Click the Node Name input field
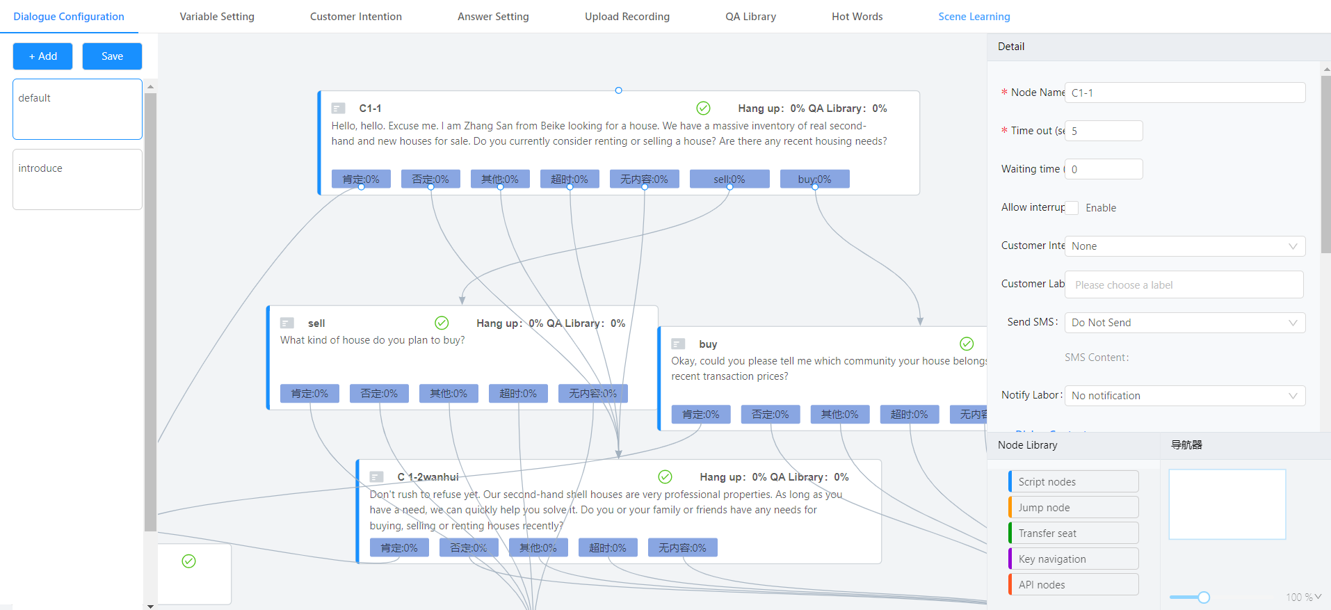1331x610 pixels. point(1184,93)
